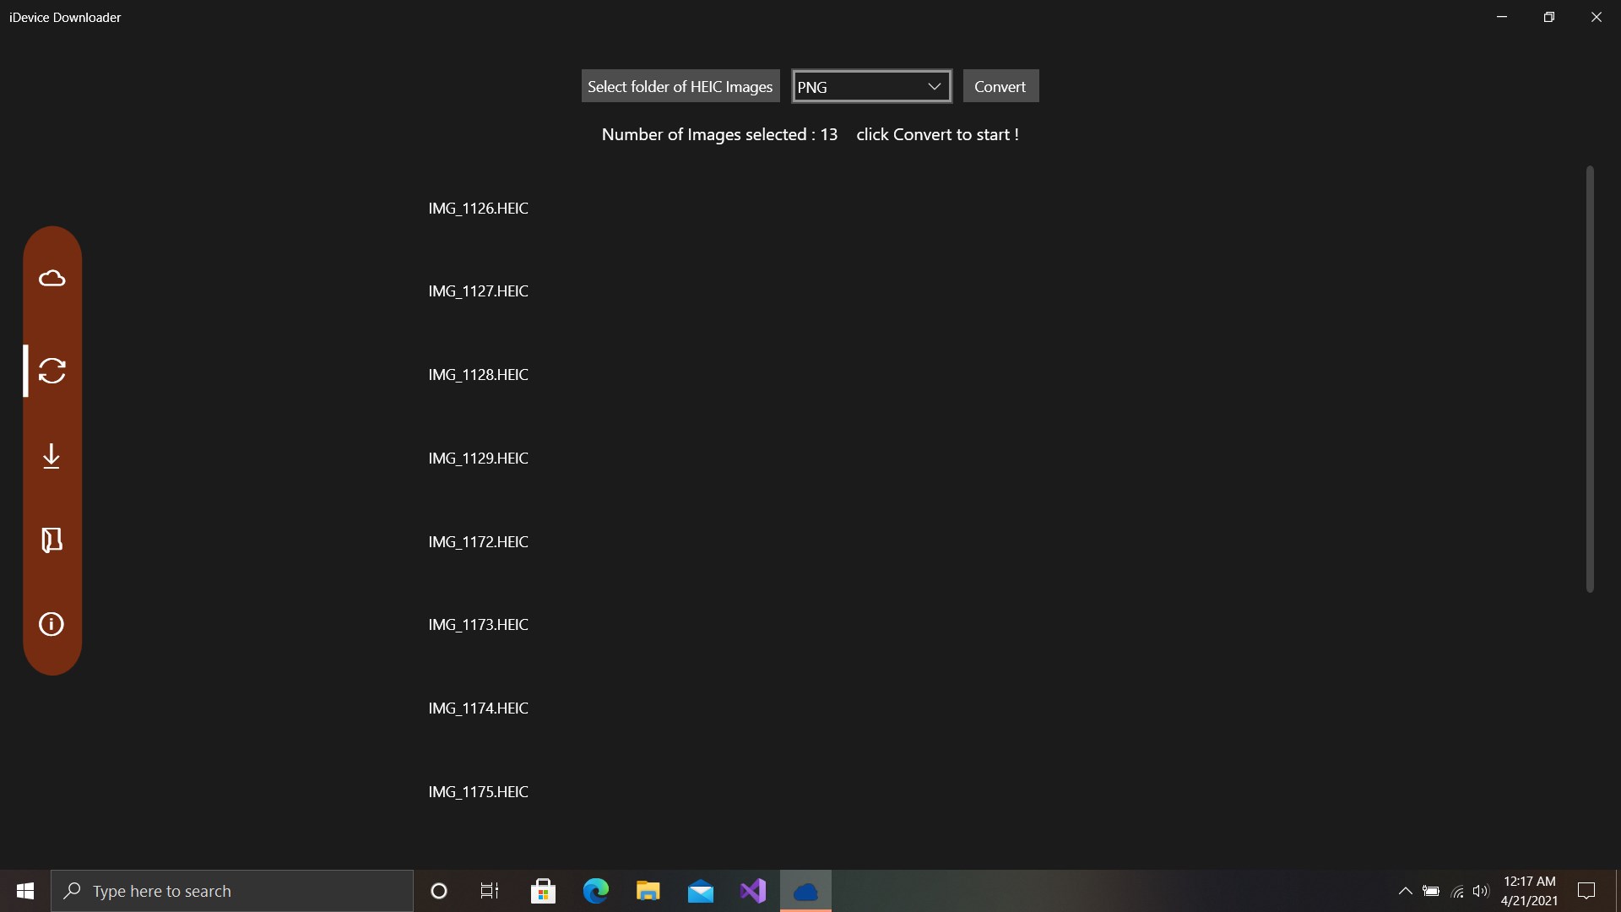This screenshot has height=912, width=1621.
Task: Type here to search taskbar box
Action: (232, 891)
